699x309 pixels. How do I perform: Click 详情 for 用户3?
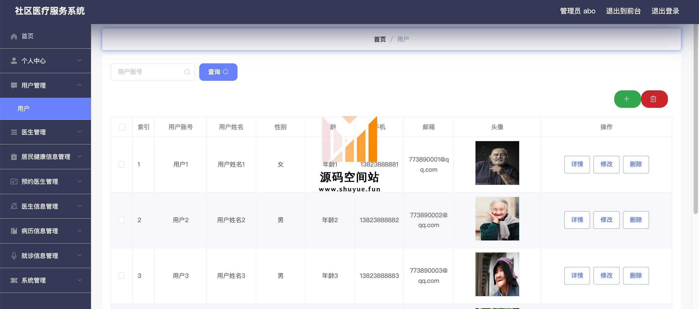coord(577,276)
